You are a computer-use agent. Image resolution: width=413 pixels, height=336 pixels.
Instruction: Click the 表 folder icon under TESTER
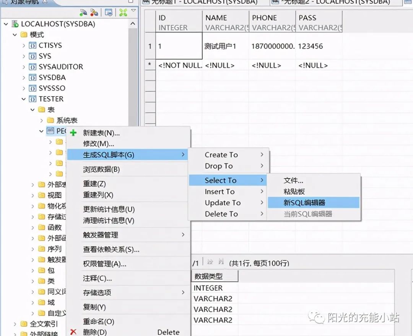point(42,109)
